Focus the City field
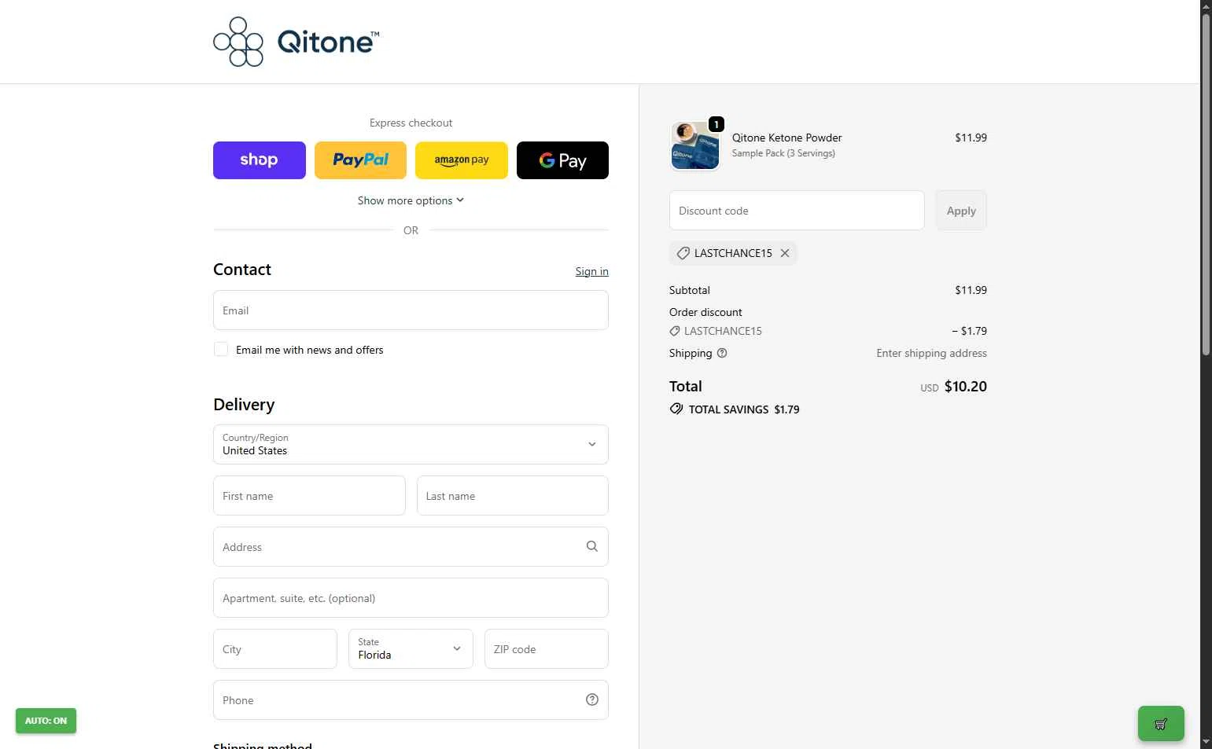The height and width of the screenshot is (749, 1212). (275, 649)
